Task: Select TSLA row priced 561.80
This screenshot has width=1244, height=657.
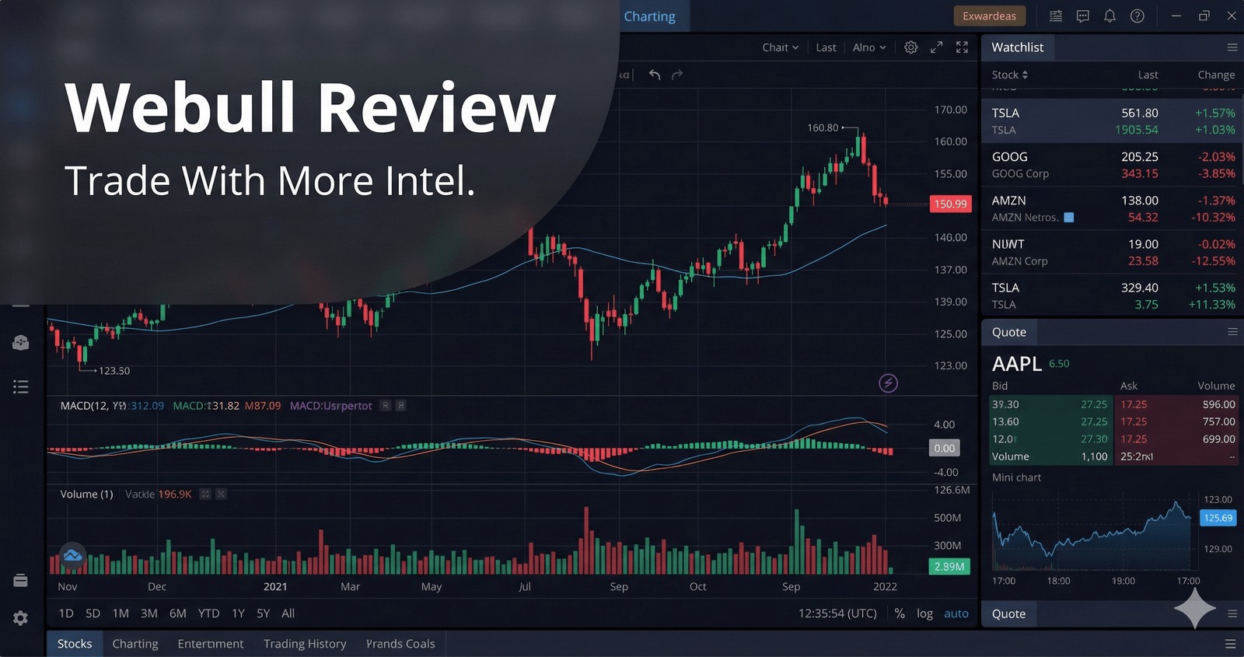Action: tap(1112, 121)
